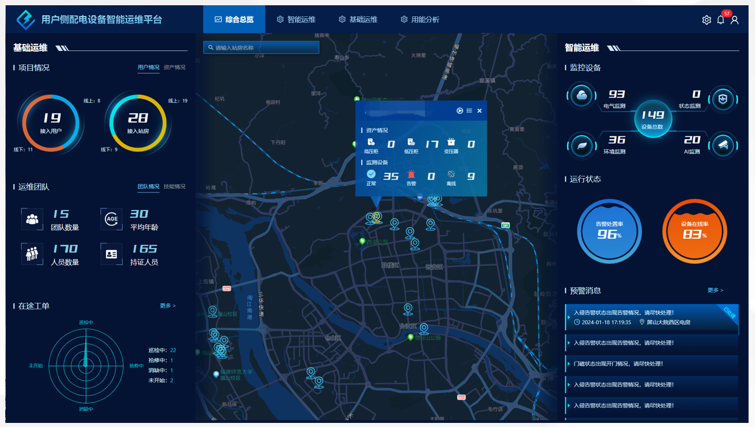Click the 正常 count 35
Screen dimensions: 755x427
point(391,176)
